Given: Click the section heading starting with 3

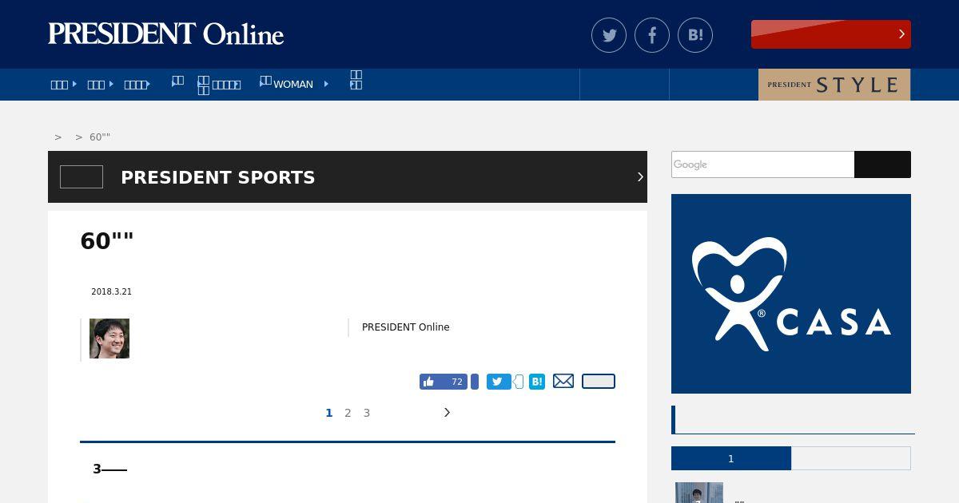Looking at the screenshot, I should (110, 469).
